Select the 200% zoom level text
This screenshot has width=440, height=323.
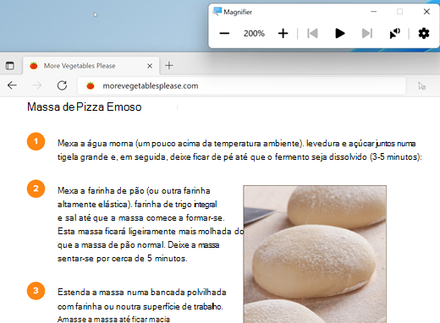(254, 34)
